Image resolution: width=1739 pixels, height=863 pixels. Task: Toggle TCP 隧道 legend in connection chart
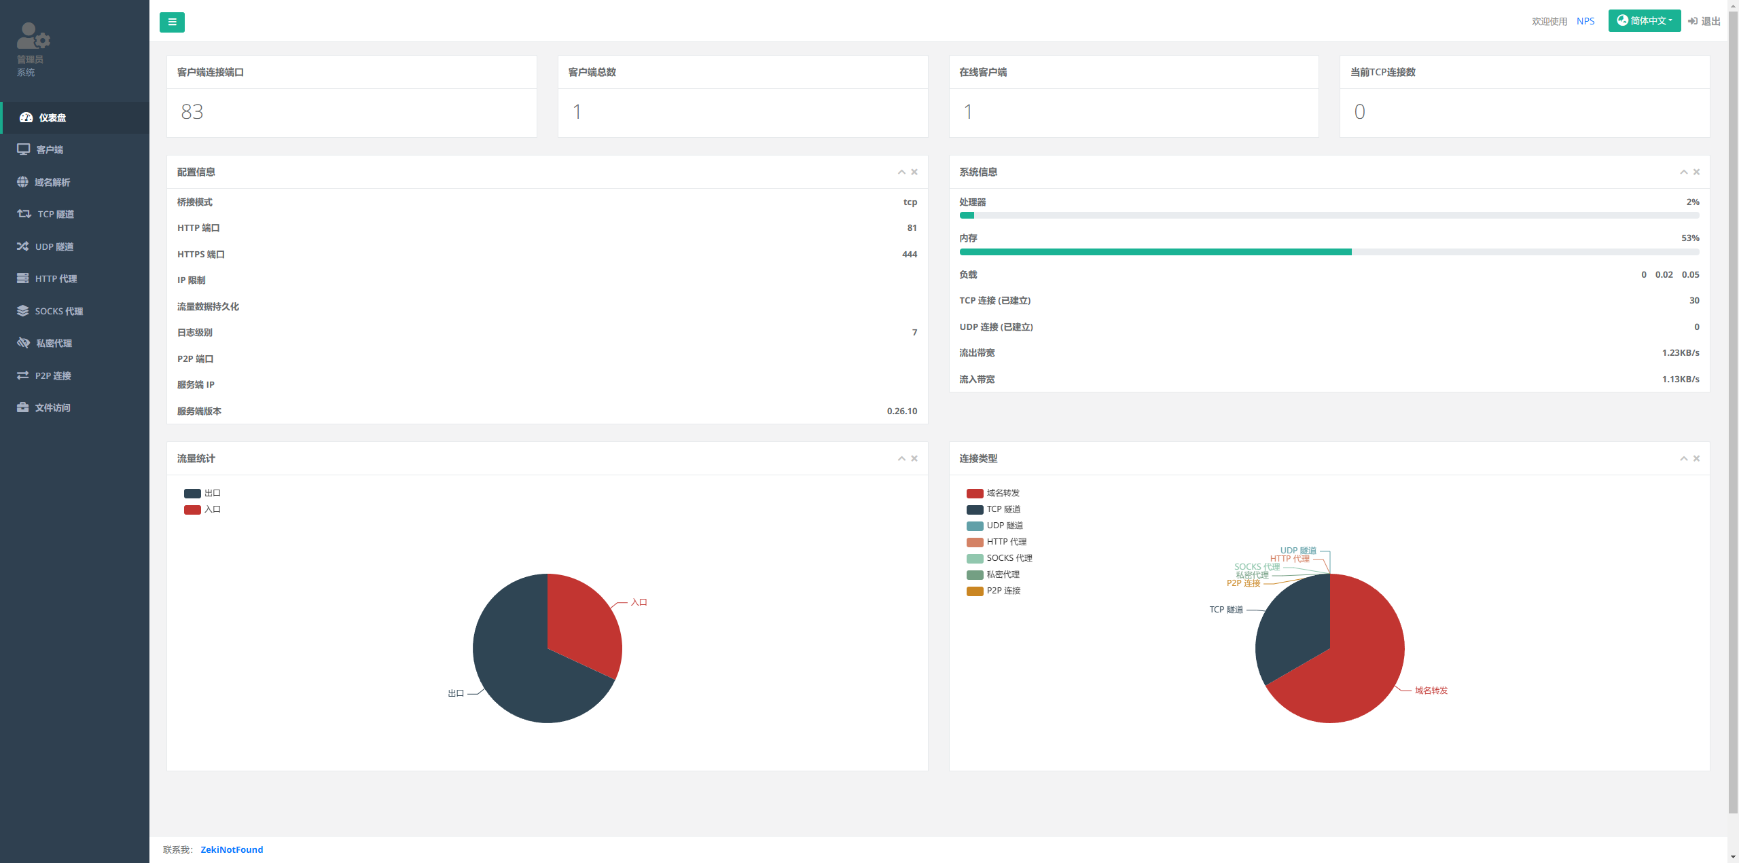(994, 509)
